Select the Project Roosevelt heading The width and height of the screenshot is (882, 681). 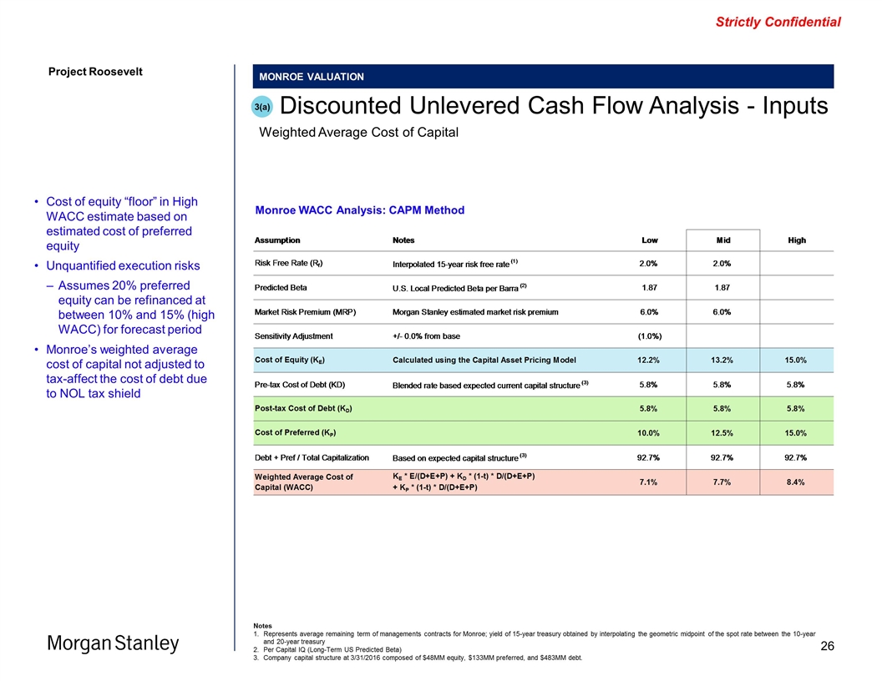point(95,72)
